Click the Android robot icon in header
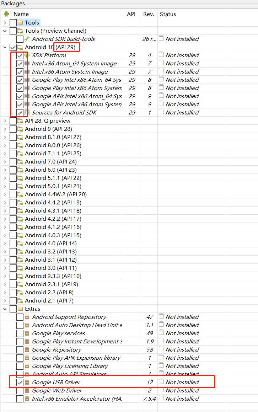The width and height of the screenshot is (258, 412). 6,14
